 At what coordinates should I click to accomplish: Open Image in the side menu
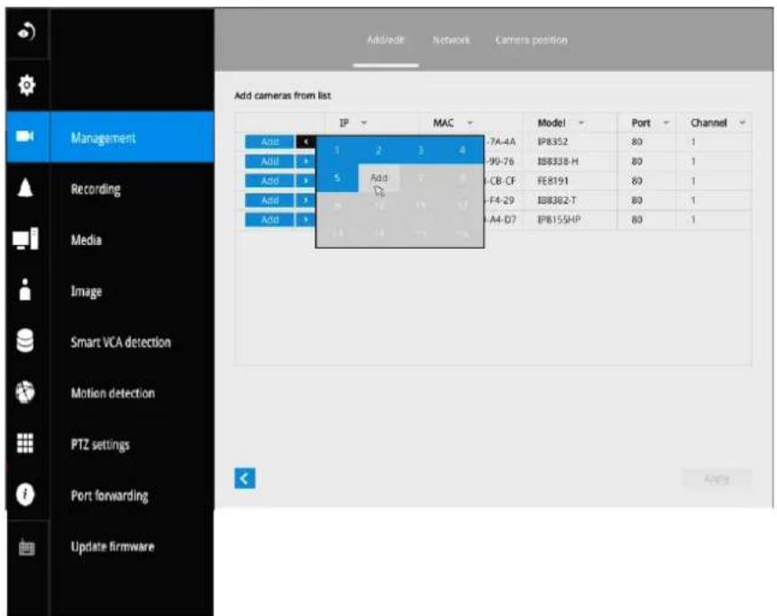tap(87, 291)
